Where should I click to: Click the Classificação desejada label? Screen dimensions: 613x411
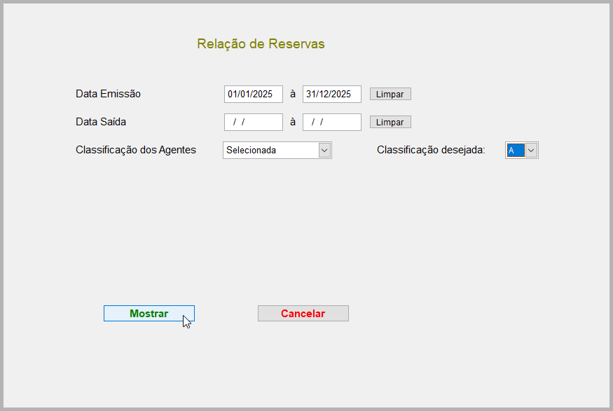432,150
